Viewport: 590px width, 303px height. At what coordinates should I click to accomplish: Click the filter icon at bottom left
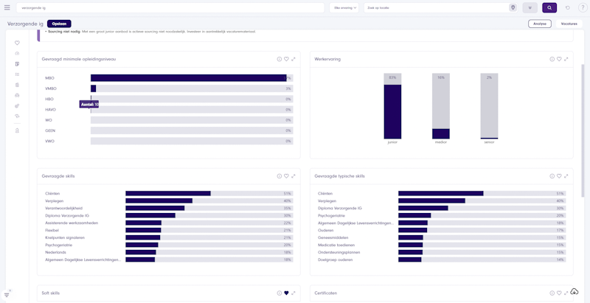pyautogui.click(x=7, y=295)
